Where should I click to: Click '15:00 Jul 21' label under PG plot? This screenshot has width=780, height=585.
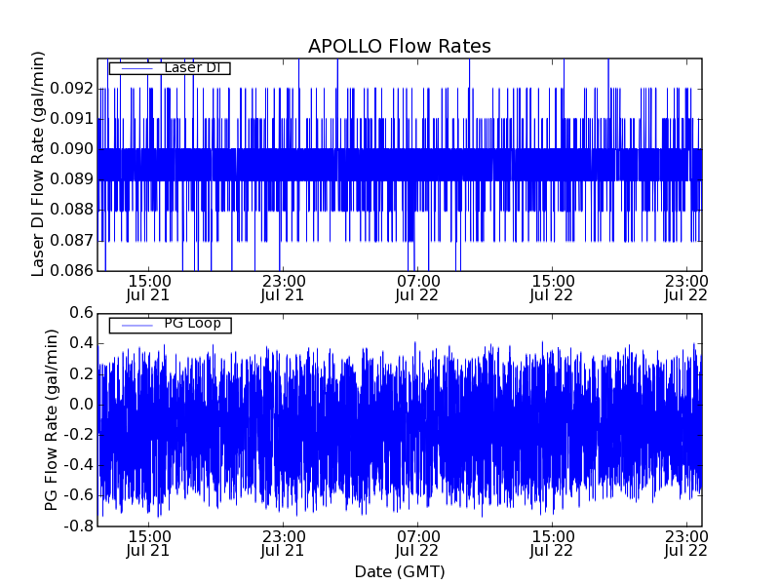click(x=149, y=544)
